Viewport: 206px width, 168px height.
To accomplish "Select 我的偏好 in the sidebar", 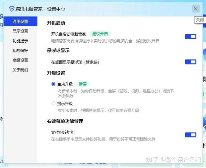I will (x=20, y=51).
